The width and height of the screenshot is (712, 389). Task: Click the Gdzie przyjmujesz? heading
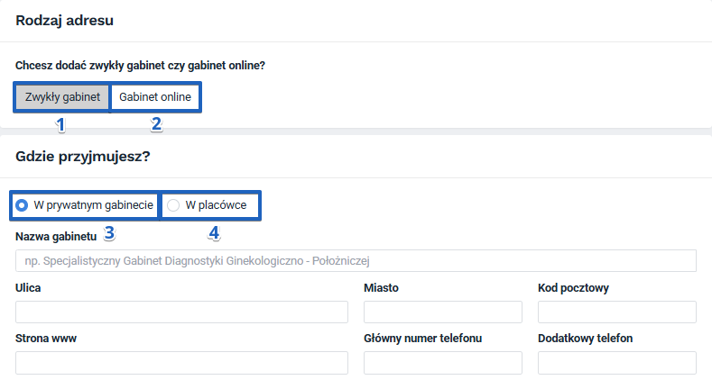tap(83, 156)
